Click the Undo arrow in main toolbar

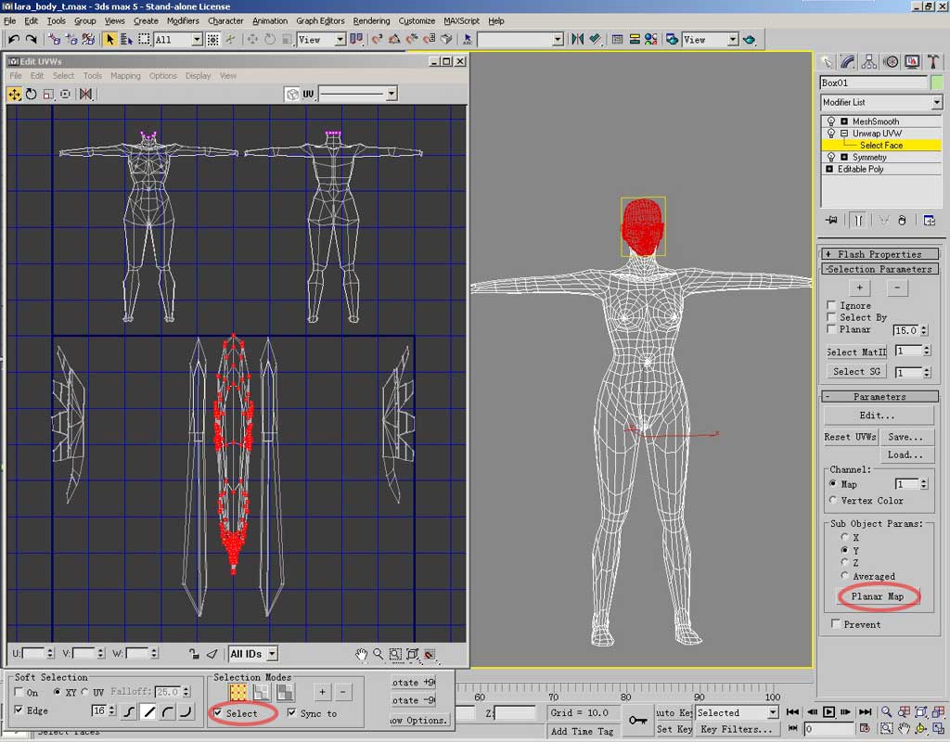[14, 40]
